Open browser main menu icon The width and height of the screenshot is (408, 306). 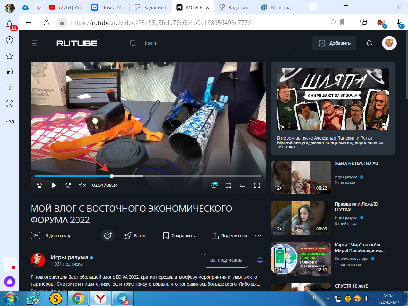[346, 7]
